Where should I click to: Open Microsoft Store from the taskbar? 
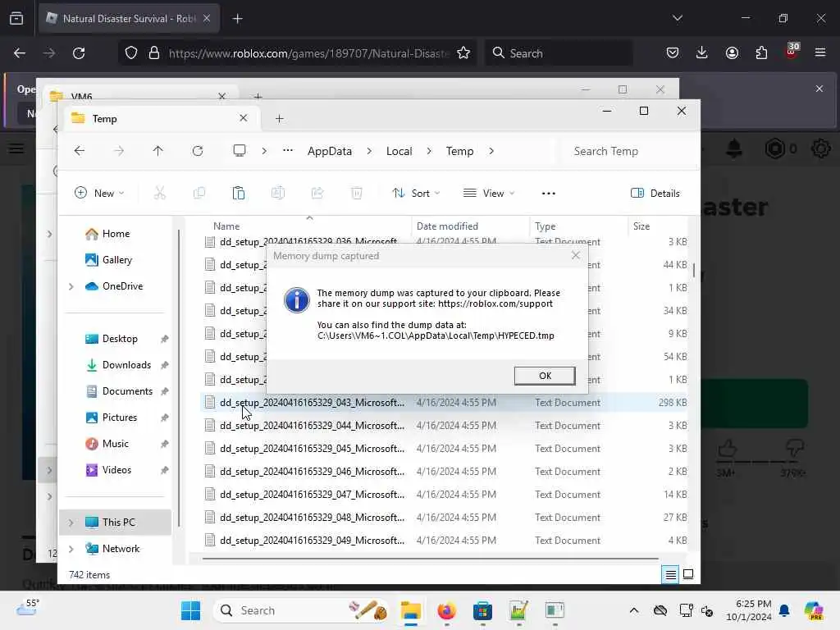tap(482, 610)
